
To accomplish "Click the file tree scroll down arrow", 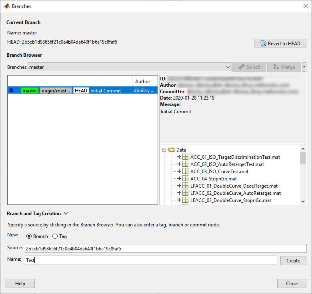I will pyautogui.click(x=303, y=201).
